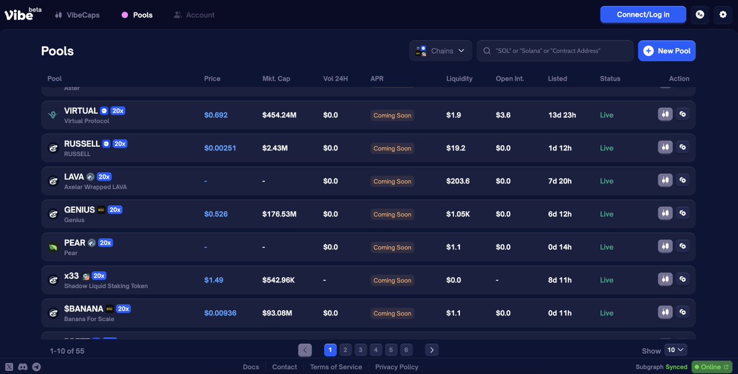Screen dimensions: 738x374
Task: Open the candlestick trade icon for x33
Action: (x=665, y=279)
